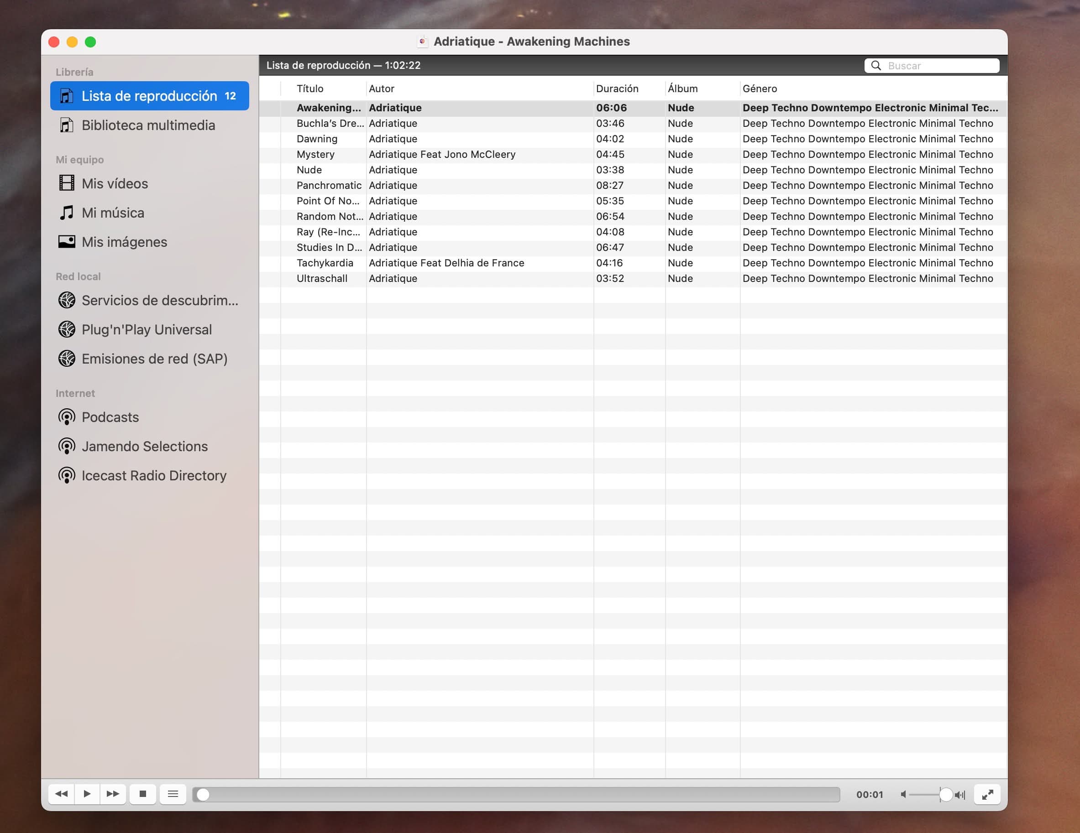The image size is (1080, 833).
Task: Open Biblioteca multimedia in sidebar
Action: (x=149, y=125)
